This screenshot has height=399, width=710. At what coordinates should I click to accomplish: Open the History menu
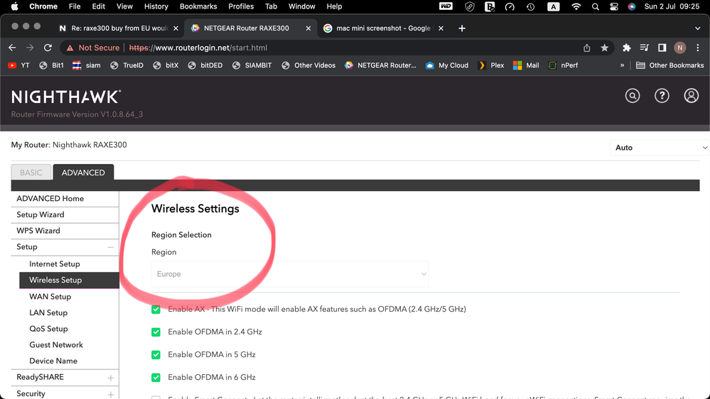[x=156, y=6]
